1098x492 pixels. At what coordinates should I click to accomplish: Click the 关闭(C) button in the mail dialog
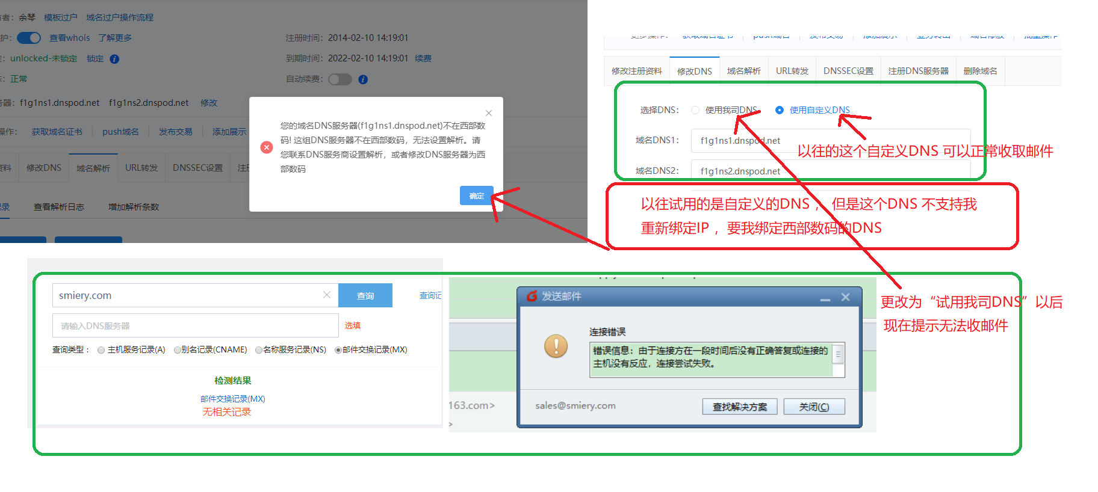[814, 407]
